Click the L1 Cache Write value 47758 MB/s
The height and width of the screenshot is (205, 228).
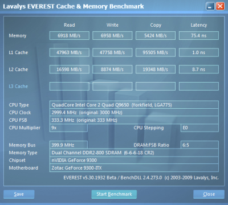[112, 52]
